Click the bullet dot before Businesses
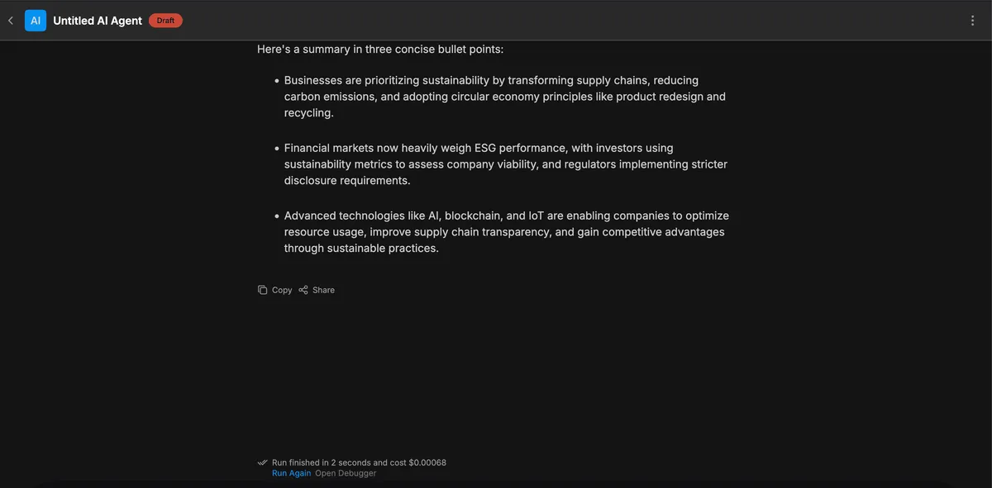The width and height of the screenshot is (992, 488). pyautogui.click(x=277, y=81)
